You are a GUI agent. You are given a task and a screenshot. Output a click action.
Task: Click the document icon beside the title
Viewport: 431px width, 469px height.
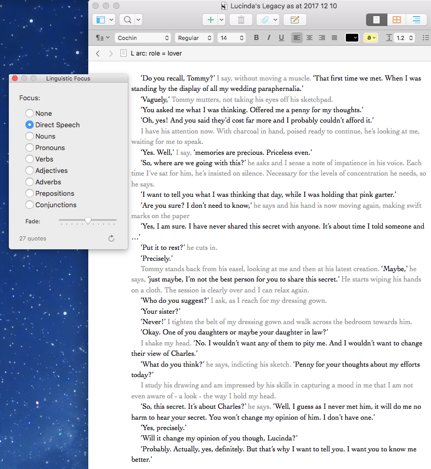(x=123, y=53)
